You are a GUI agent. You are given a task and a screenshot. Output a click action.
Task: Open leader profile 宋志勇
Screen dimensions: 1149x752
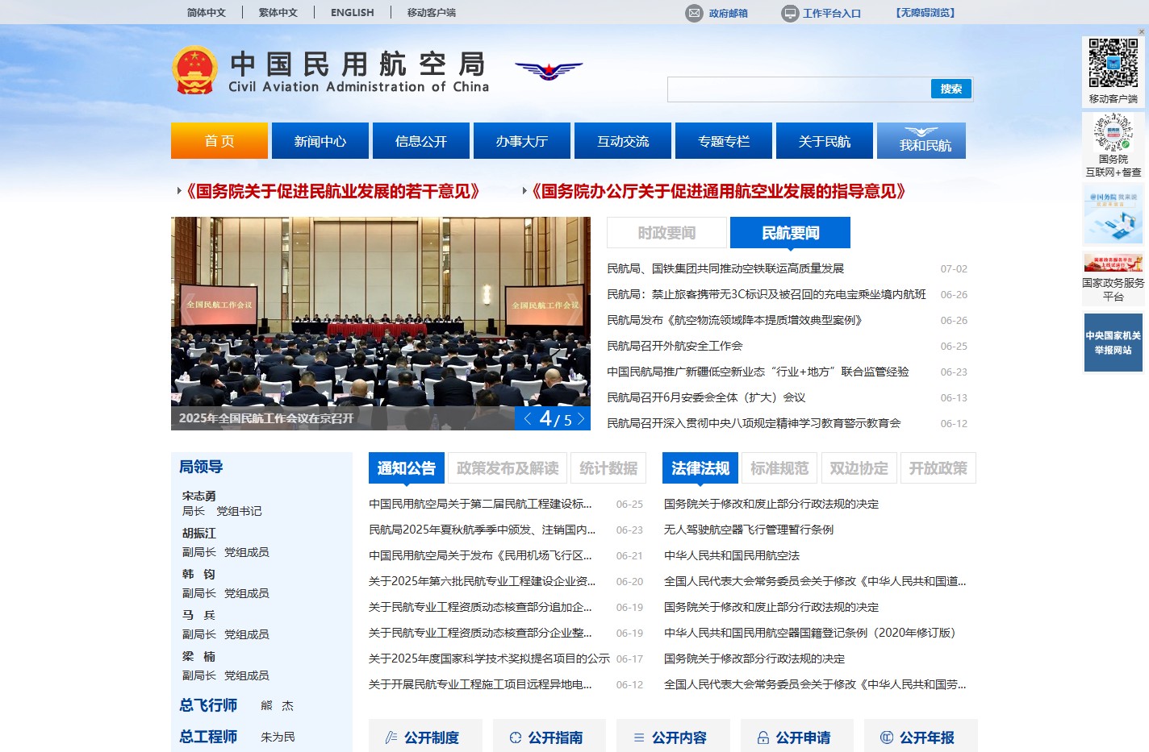coord(199,496)
